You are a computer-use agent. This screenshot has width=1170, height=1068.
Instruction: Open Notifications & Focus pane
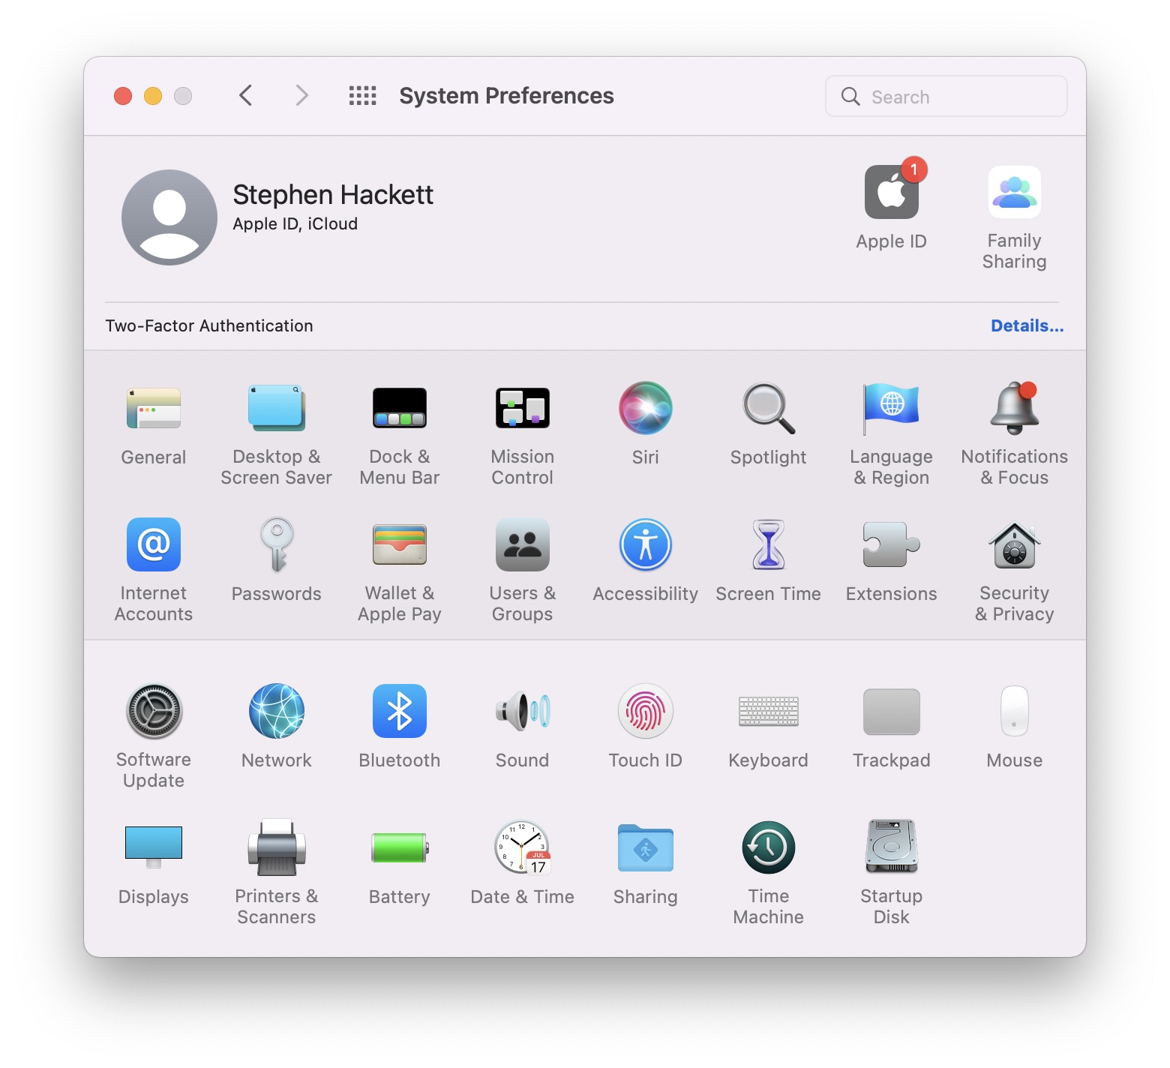[1015, 409]
